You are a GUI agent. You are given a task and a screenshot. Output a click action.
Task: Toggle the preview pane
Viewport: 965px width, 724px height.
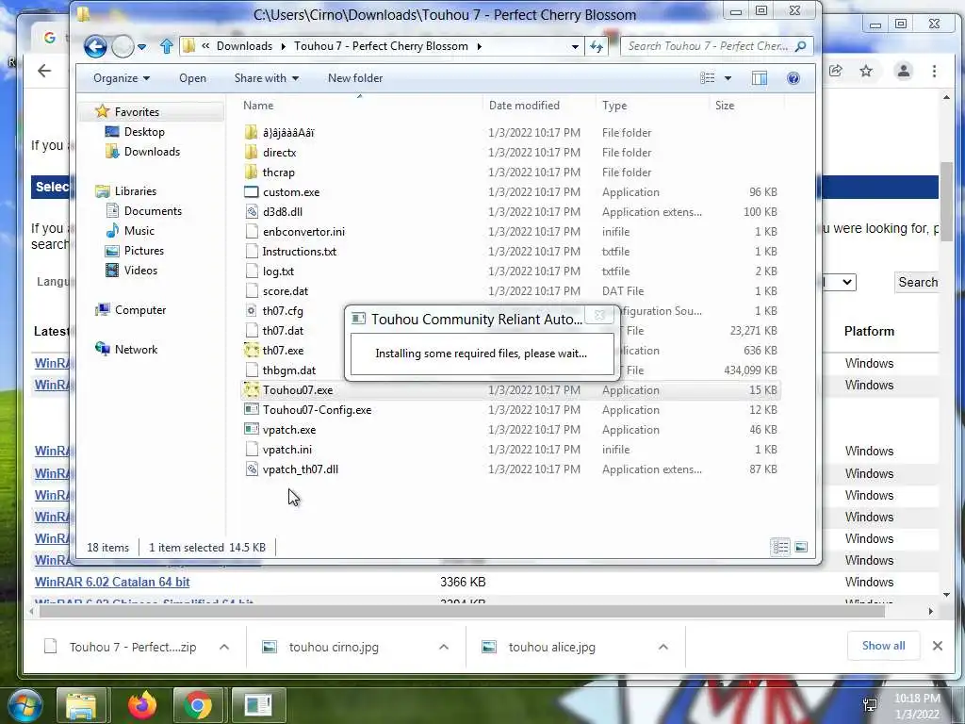click(760, 78)
